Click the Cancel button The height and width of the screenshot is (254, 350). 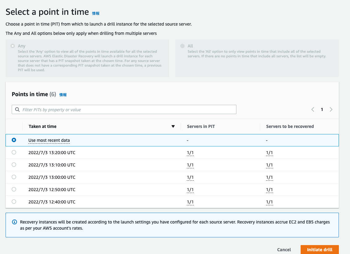point(284,250)
